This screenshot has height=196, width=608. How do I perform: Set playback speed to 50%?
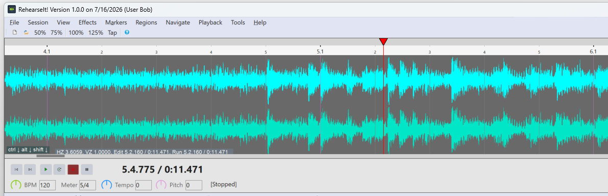pos(40,33)
